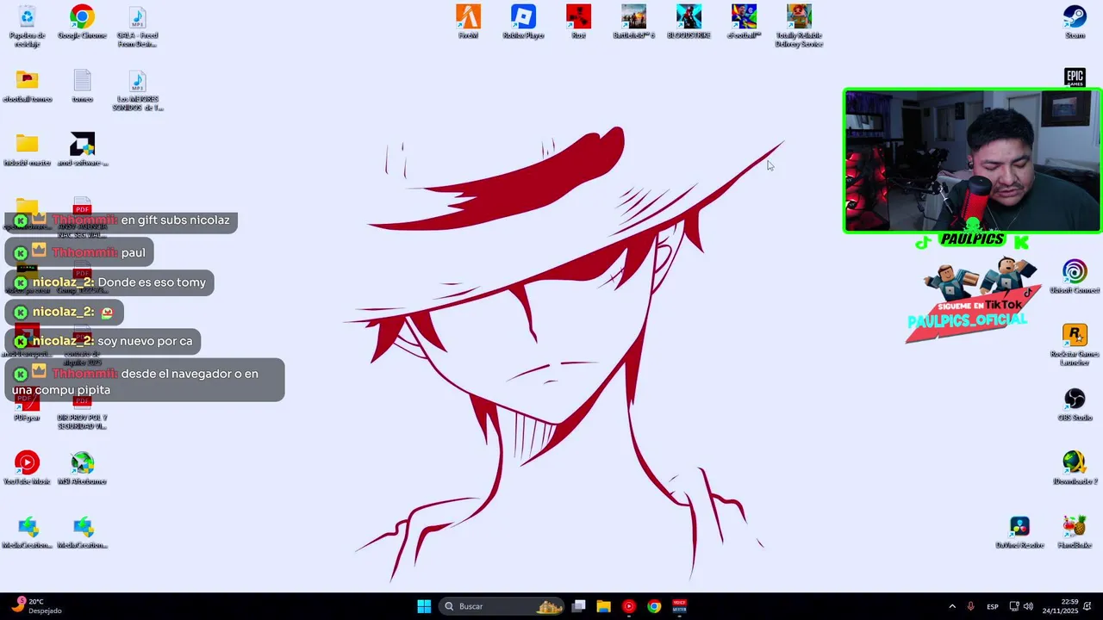Open JDownloader 2 shortcut
Image resolution: width=1103 pixels, height=620 pixels.
(x=1075, y=468)
